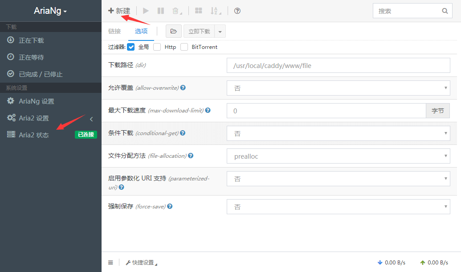Click the 新建 (New) task button

[119, 11]
